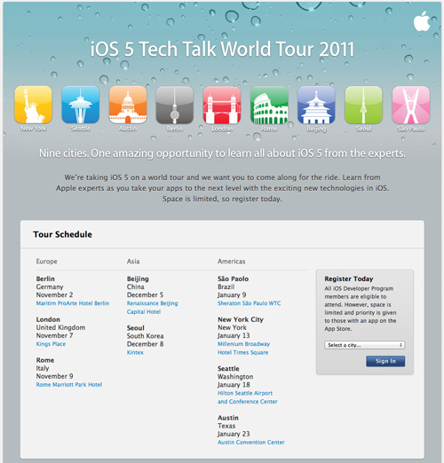This screenshot has width=444, height=463.
Task: Click the red London Tower Bridge icon
Action: pos(222,105)
